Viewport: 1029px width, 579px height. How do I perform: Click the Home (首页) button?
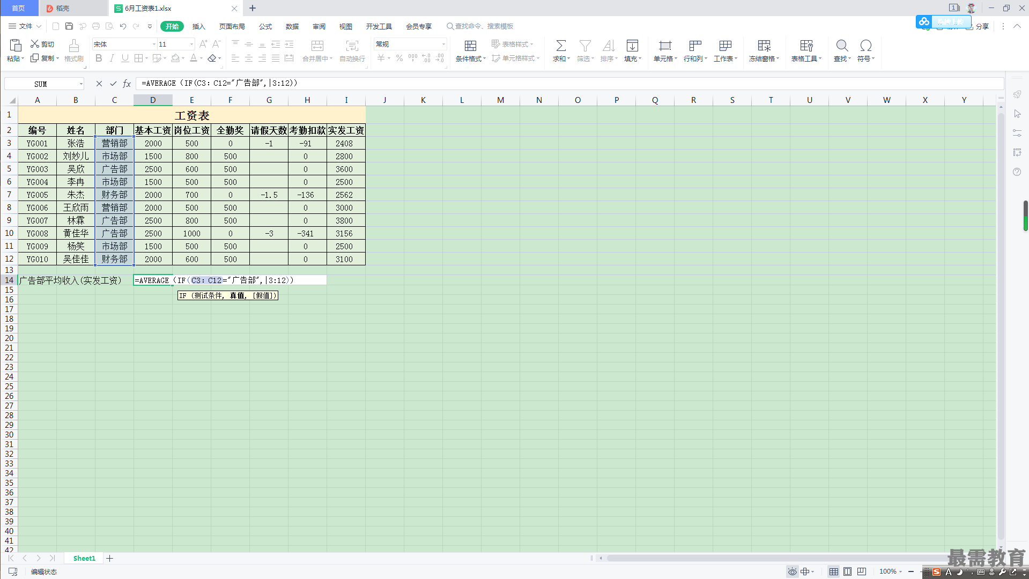[19, 8]
